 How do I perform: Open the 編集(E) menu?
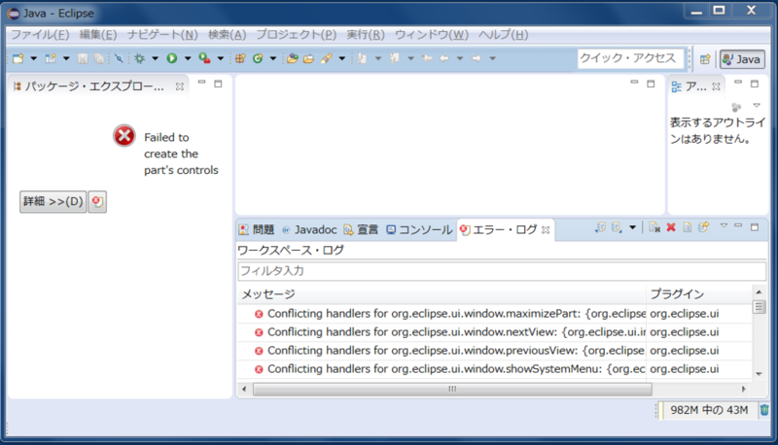coord(98,35)
